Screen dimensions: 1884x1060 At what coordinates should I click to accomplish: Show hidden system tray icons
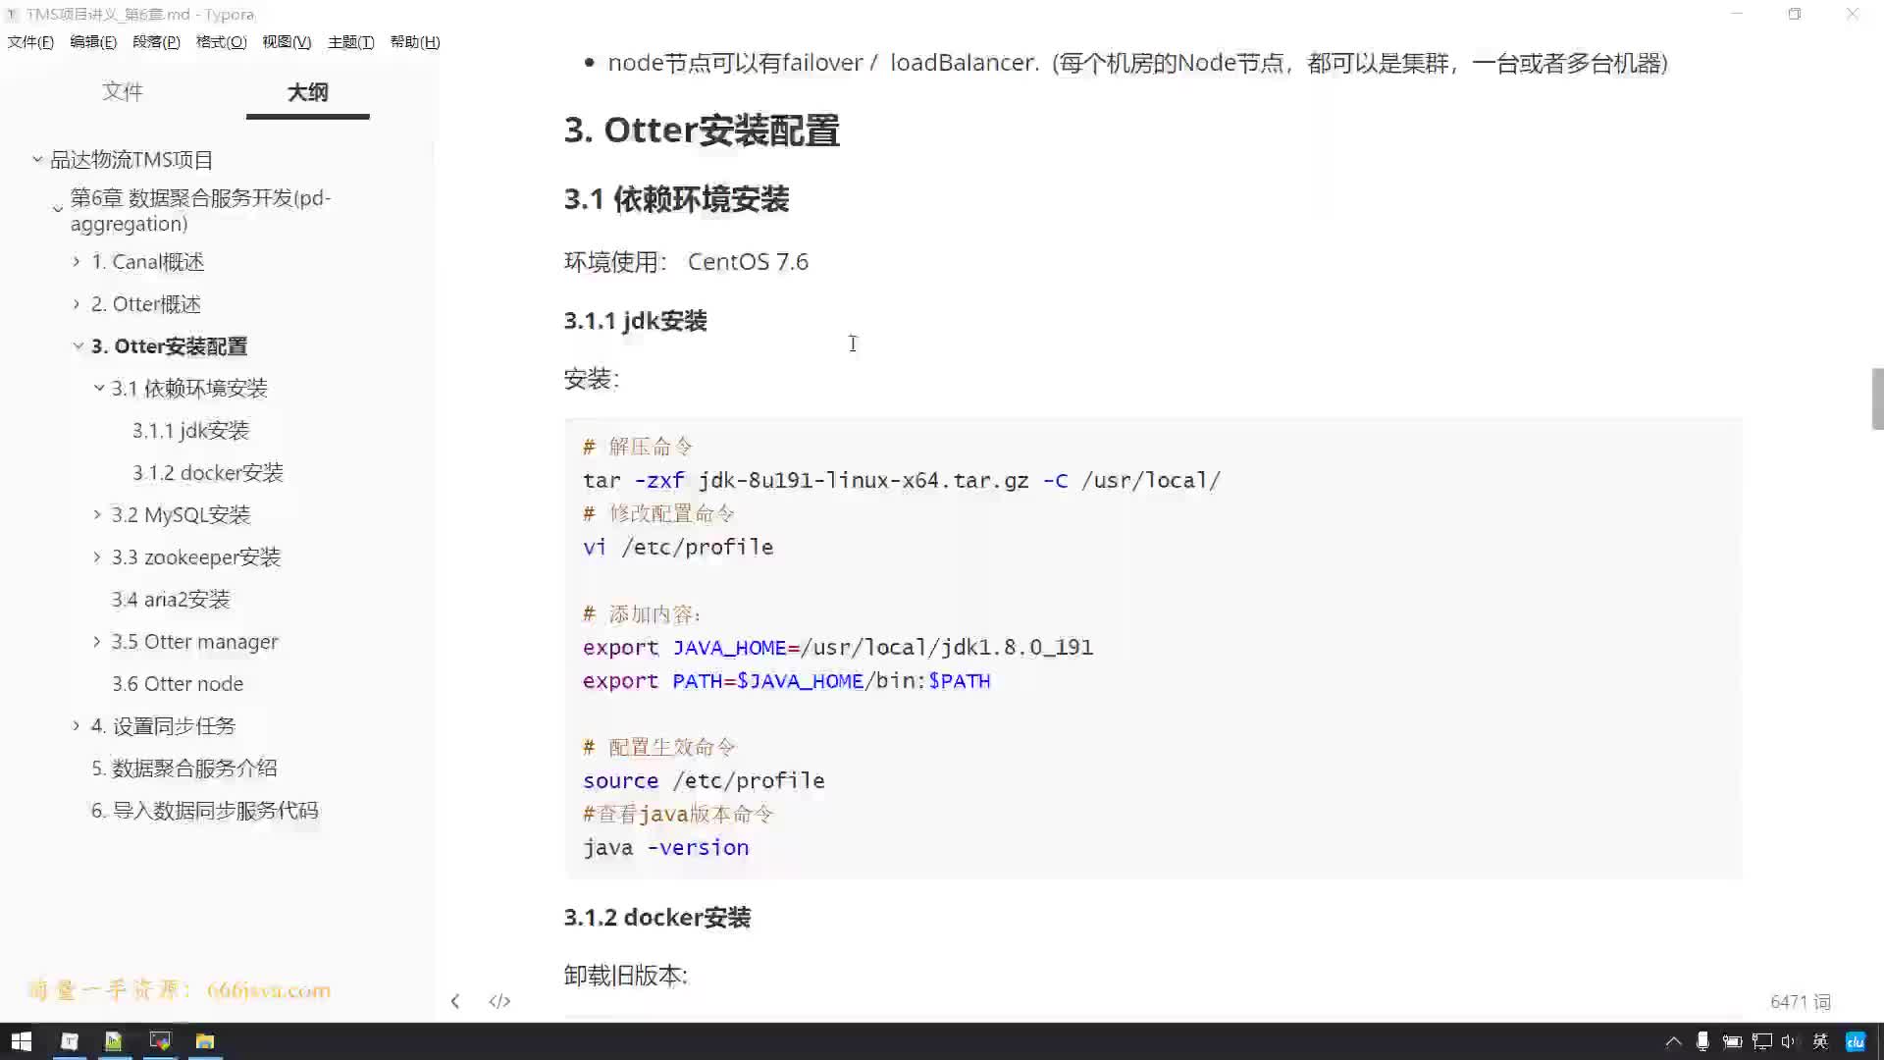[1674, 1041]
